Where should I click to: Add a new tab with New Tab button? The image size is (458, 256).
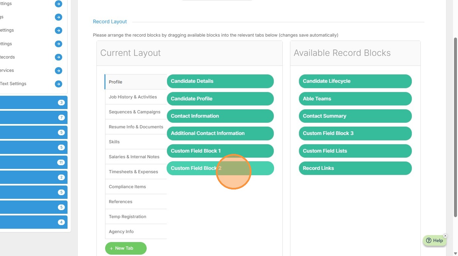pos(126,248)
